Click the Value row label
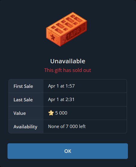 click(x=20, y=113)
